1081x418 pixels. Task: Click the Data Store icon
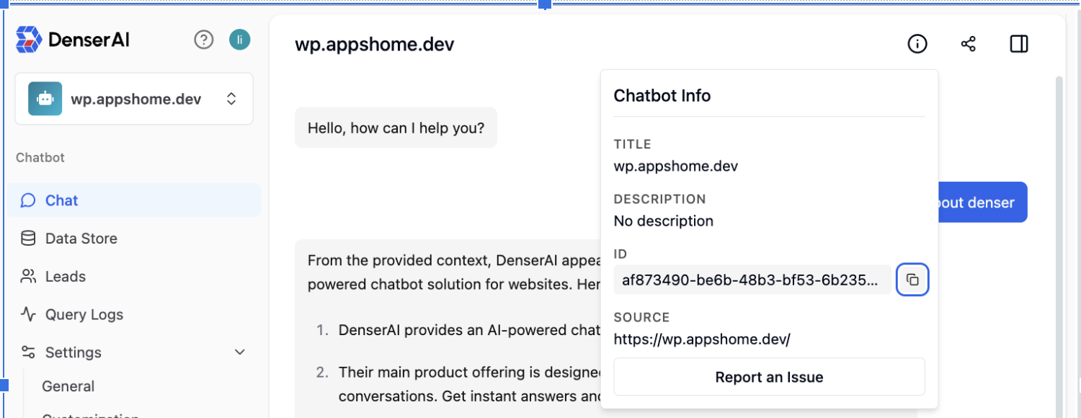coord(27,238)
